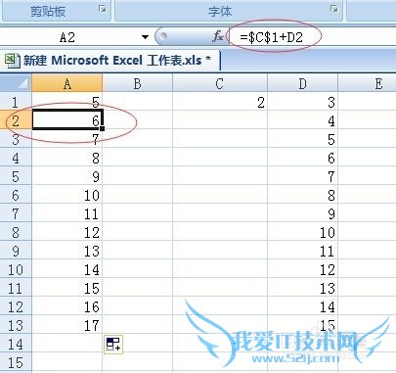Select row 6 header
This screenshot has width=396, height=373.
[x=16, y=195]
